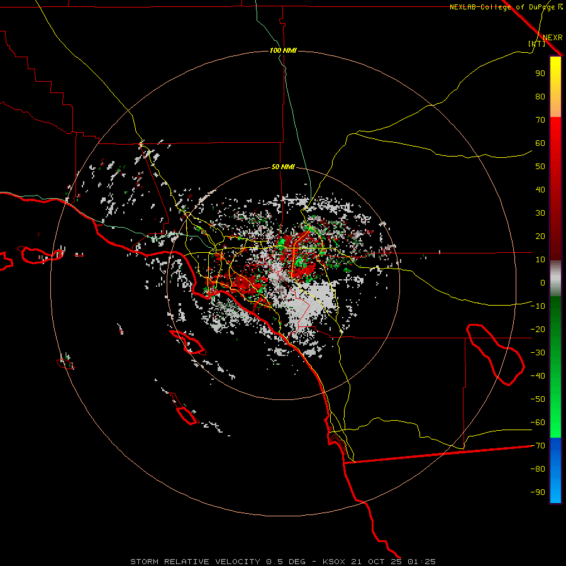Click the 70 value on the velocity scale
566x566 pixels.
pos(540,120)
